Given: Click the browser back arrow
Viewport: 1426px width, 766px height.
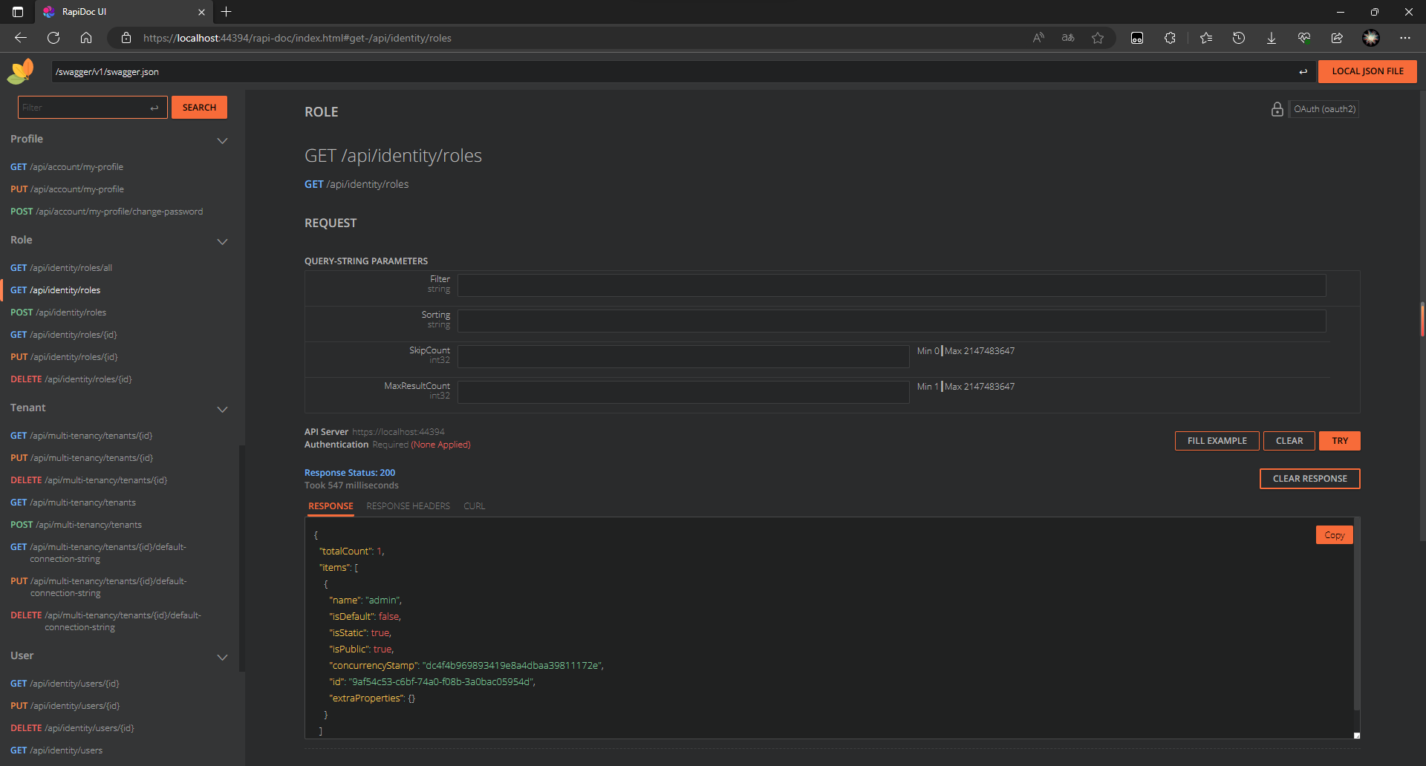Looking at the screenshot, I should pyautogui.click(x=21, y=38).
